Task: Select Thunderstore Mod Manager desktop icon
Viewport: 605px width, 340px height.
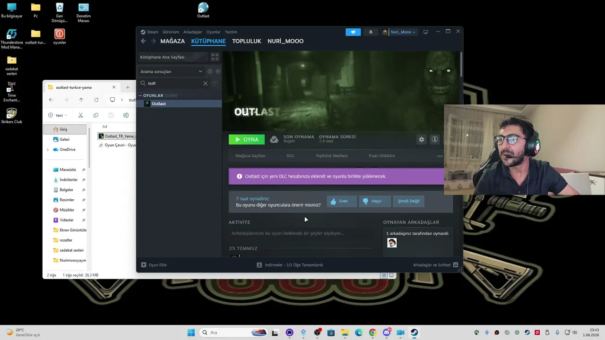Action: click(x=12, y=39)
